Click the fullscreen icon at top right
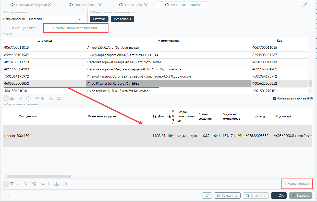Screen dimensions: 317x202 pyautogui.click(x=311, y=5)
